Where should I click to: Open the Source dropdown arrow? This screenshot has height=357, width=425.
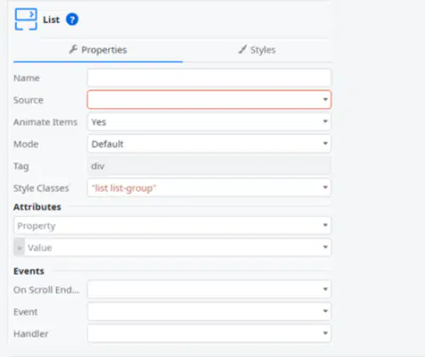tap(326, 99)
